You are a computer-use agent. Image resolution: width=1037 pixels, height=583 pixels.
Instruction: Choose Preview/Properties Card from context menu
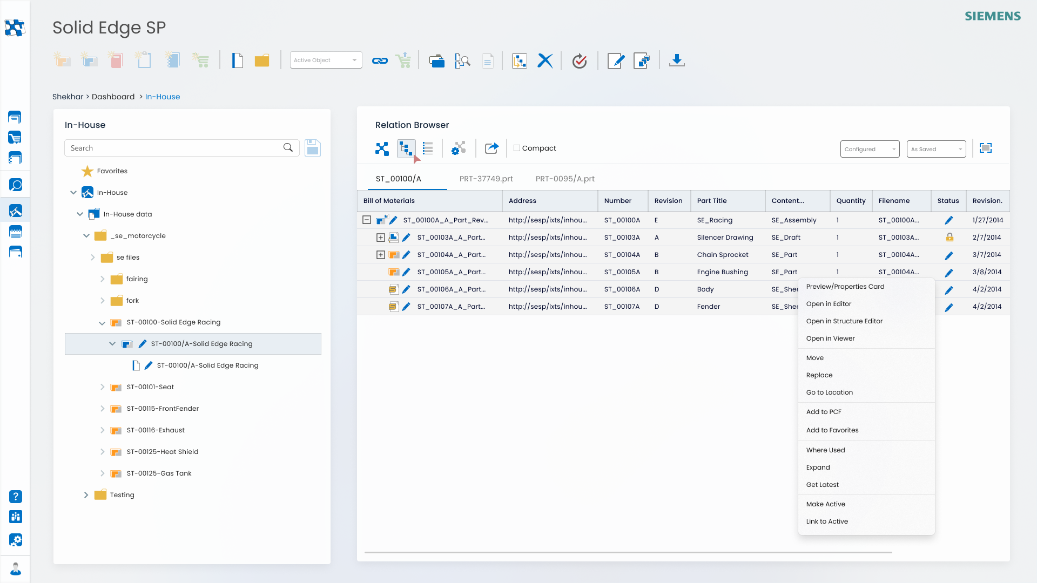(845, 287)
